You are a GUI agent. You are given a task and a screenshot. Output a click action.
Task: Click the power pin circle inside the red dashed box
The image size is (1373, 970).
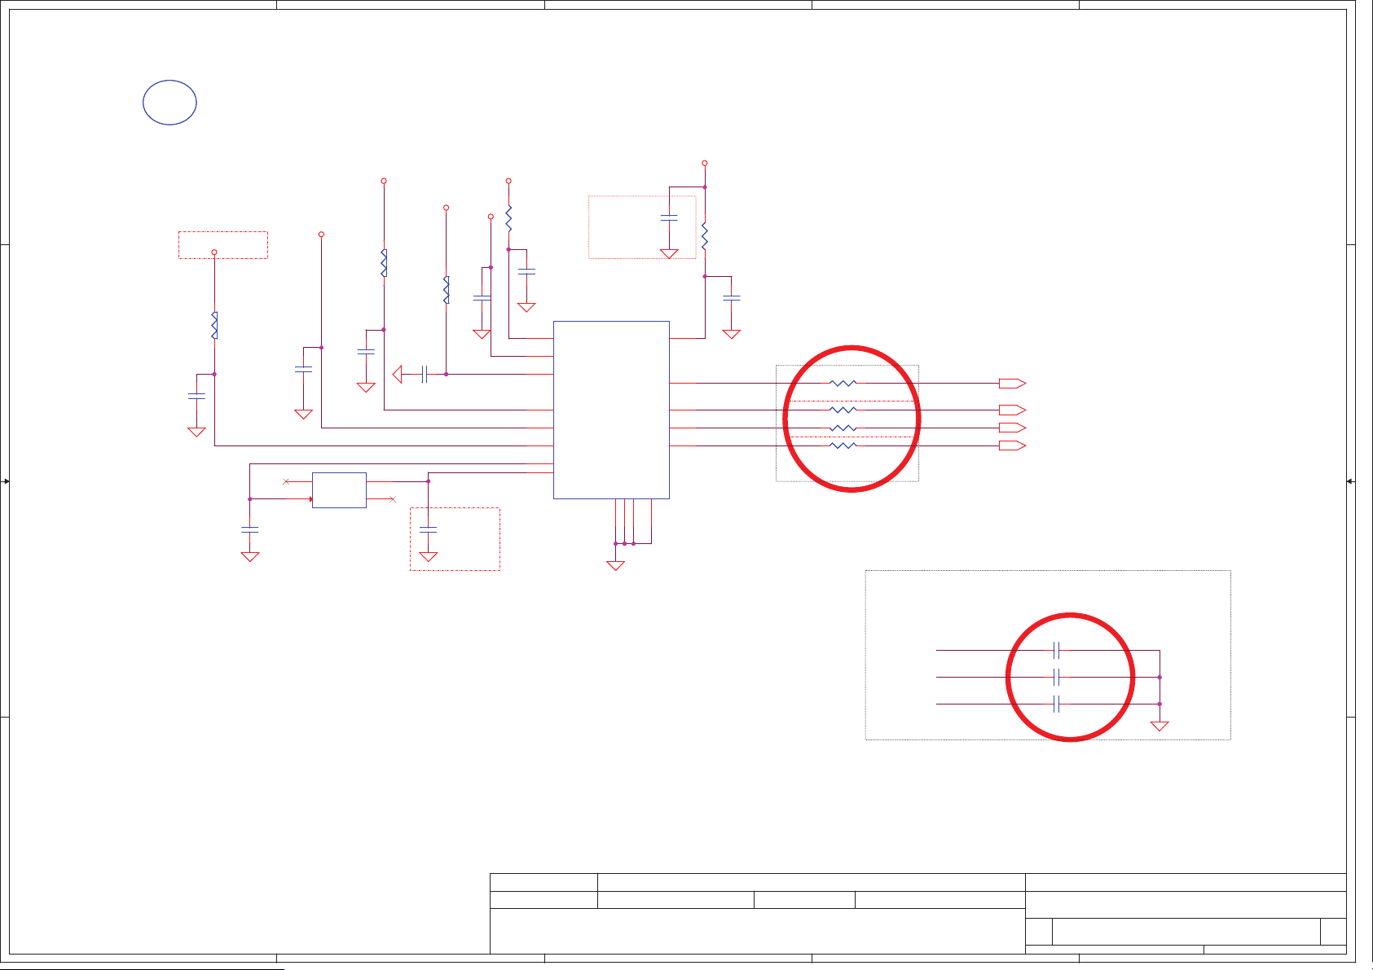pos(214,252)
